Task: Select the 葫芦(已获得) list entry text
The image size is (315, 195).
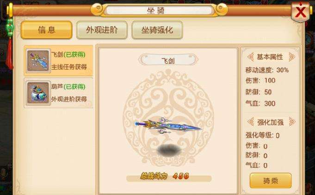Action: tap(68, 87)
